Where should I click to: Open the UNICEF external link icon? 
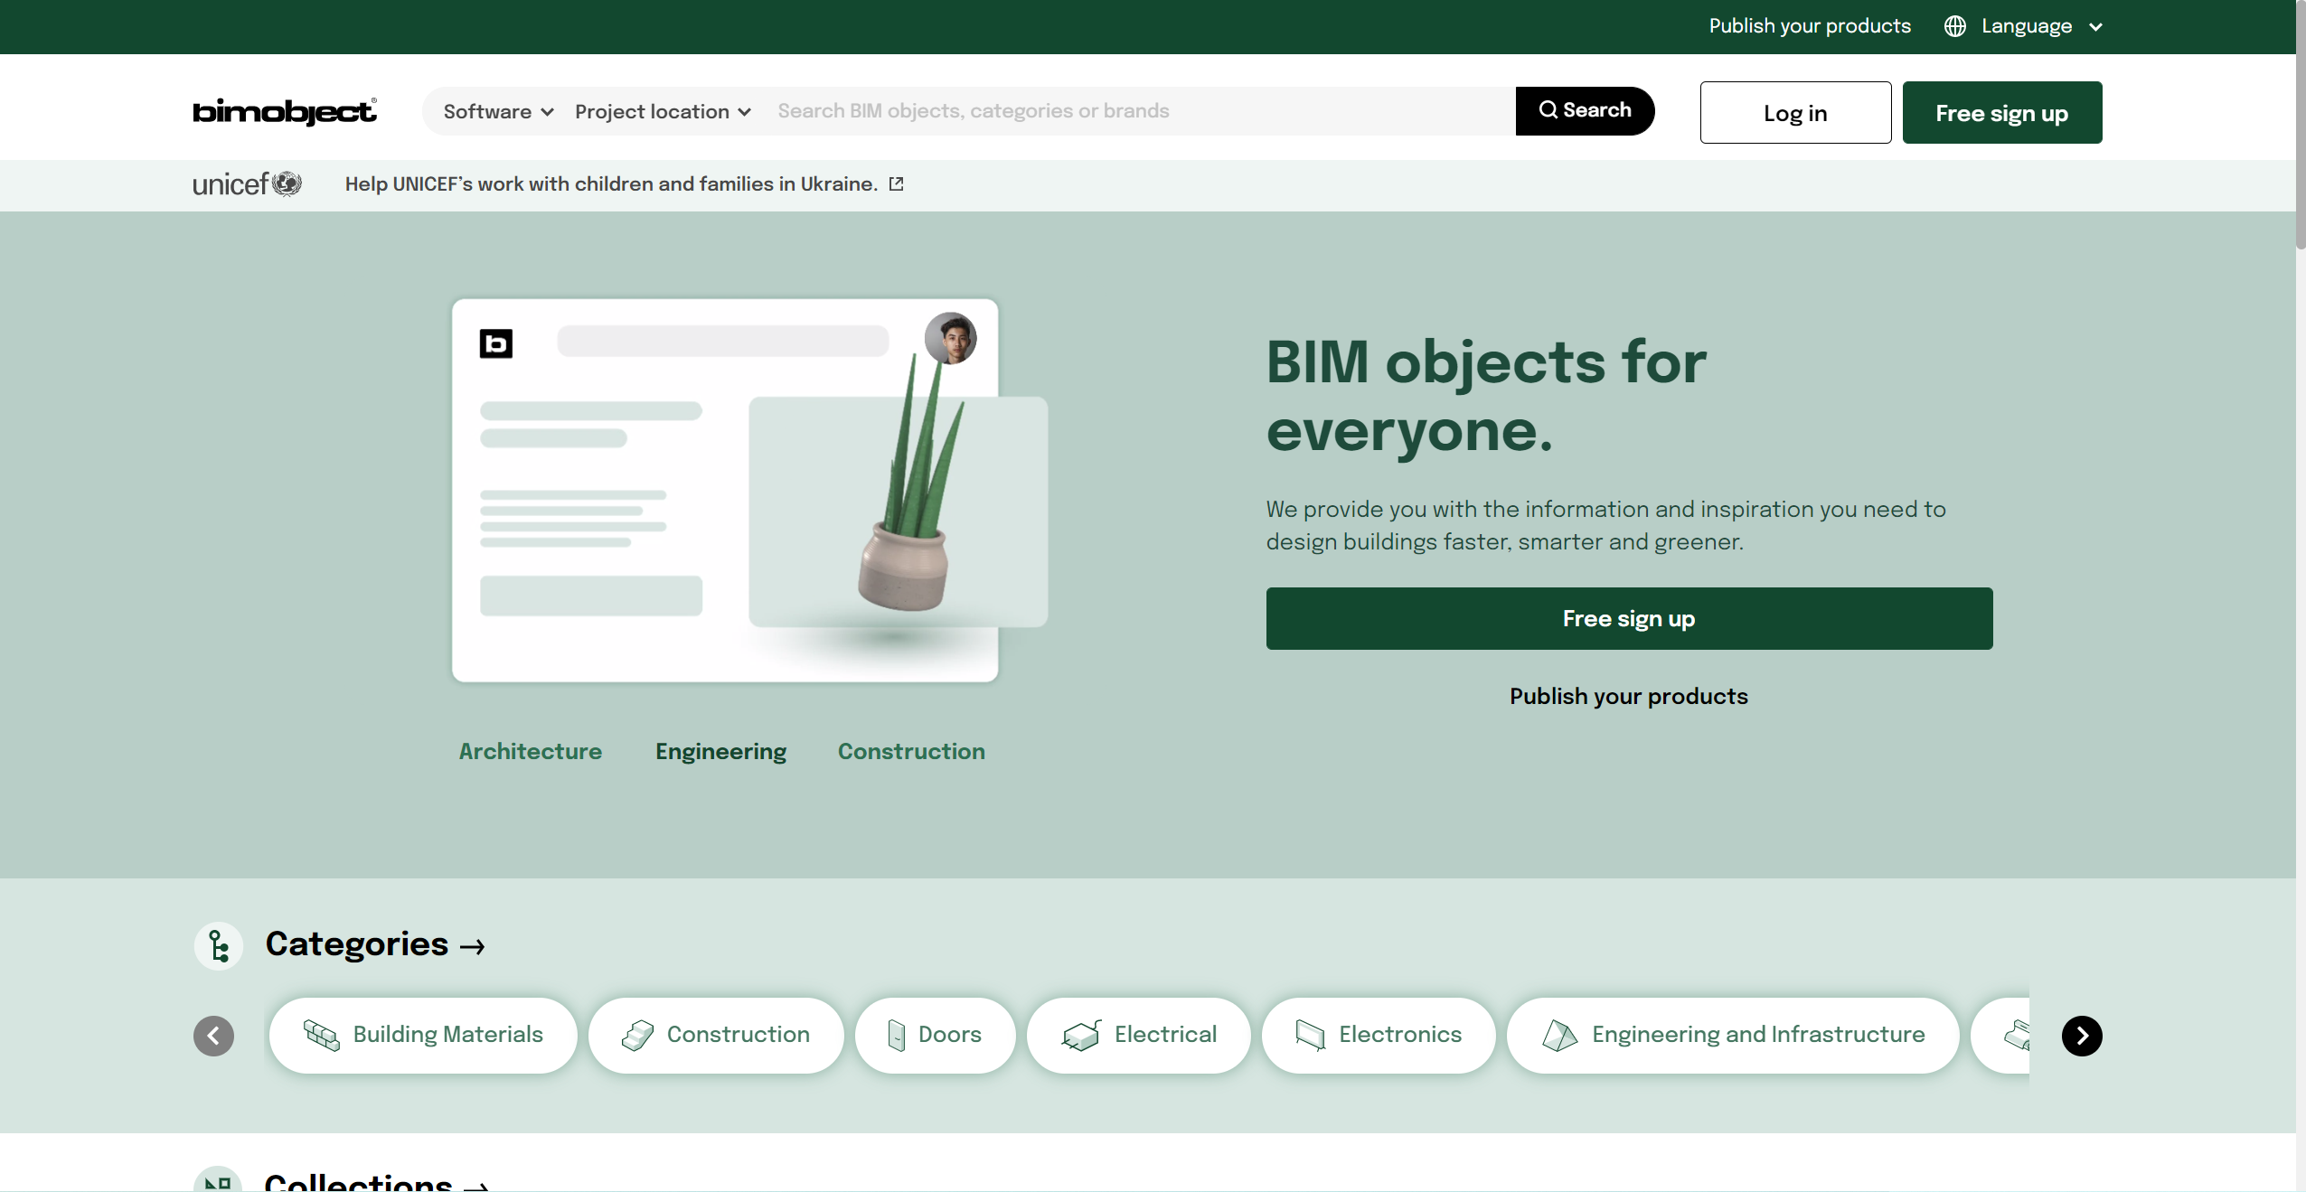point(896,184)
